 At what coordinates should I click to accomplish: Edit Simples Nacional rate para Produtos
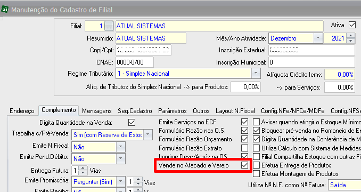click(245, 87)
